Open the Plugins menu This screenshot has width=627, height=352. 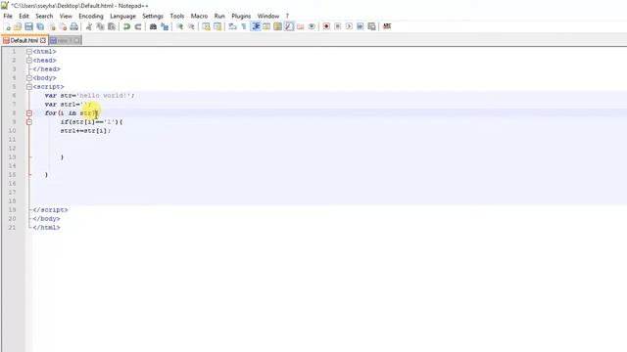pyautogui.click(x=241, y=16)
